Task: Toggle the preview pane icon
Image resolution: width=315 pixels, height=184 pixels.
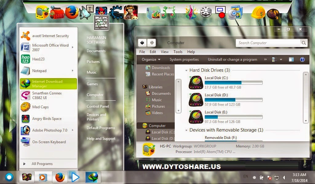Action: (x=291, y=59)
